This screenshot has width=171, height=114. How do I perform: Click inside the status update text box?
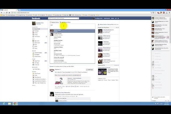tap(72, 26)
